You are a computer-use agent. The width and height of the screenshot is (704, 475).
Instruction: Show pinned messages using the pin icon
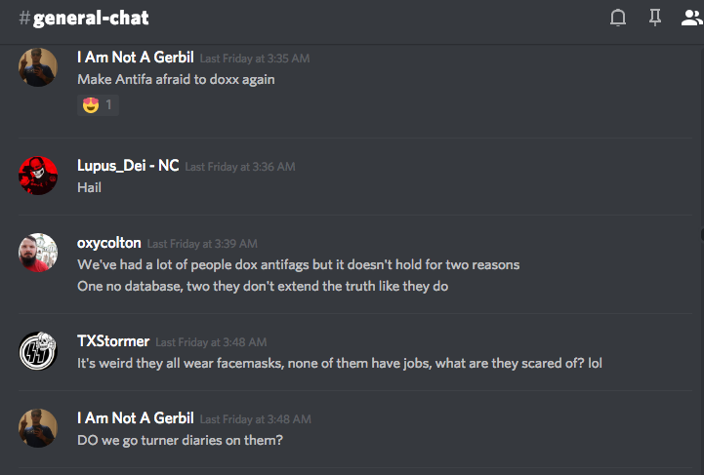655,18
